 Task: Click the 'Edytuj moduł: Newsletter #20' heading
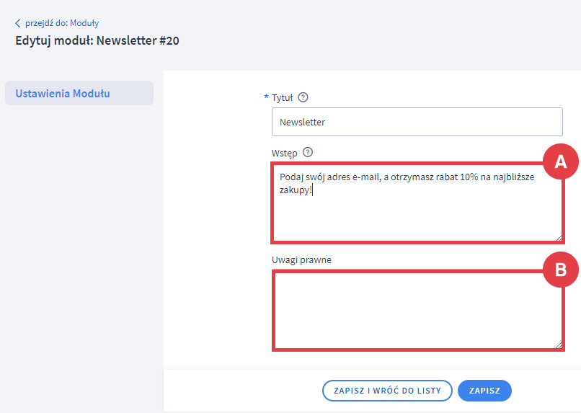point(97,41)
